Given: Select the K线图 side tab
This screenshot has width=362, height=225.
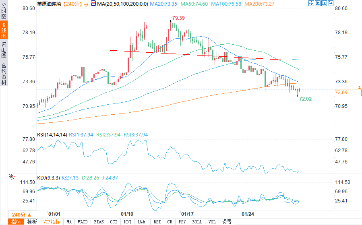Looking at the screenshot, I should point(4,30).
